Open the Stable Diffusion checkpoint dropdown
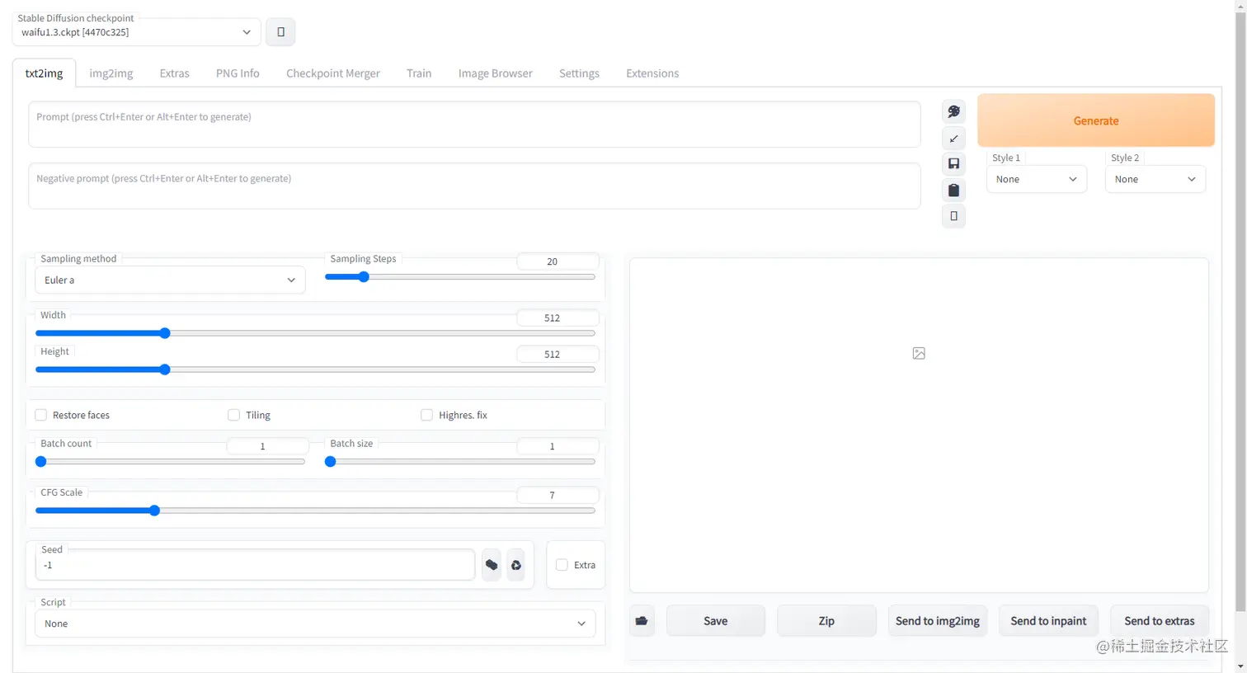This screenshot has height=673, width=1247. (x=137, y=32)
